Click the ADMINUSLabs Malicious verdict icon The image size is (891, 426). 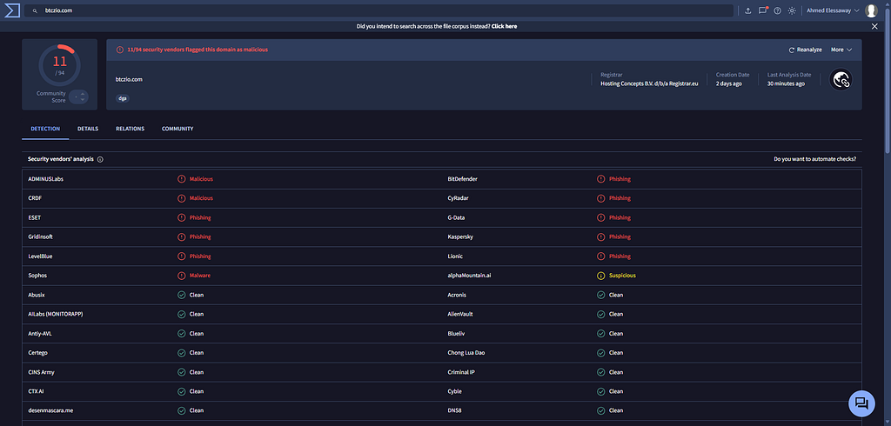tap(181, 179)
